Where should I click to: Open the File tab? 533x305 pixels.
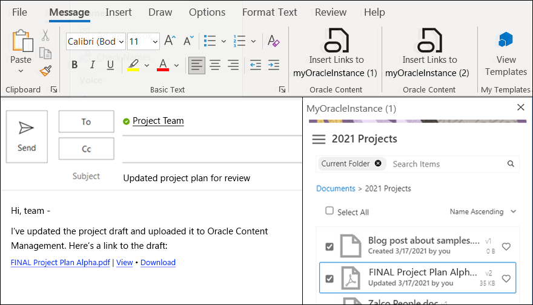click(19, 12)
